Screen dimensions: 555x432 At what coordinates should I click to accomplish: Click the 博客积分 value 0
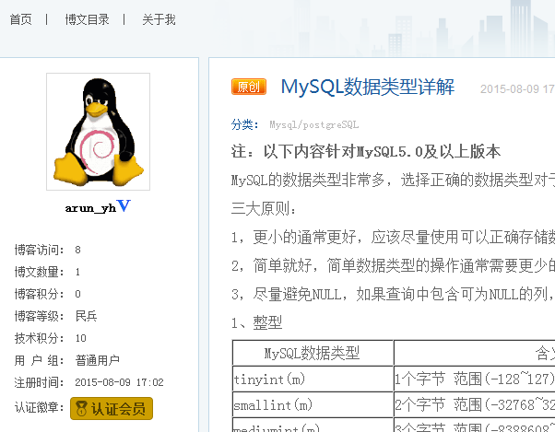(77, 294)
